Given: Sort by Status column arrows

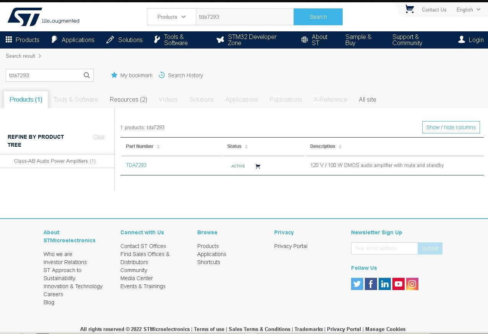Looking at the screenshot, I should (246, 147).
